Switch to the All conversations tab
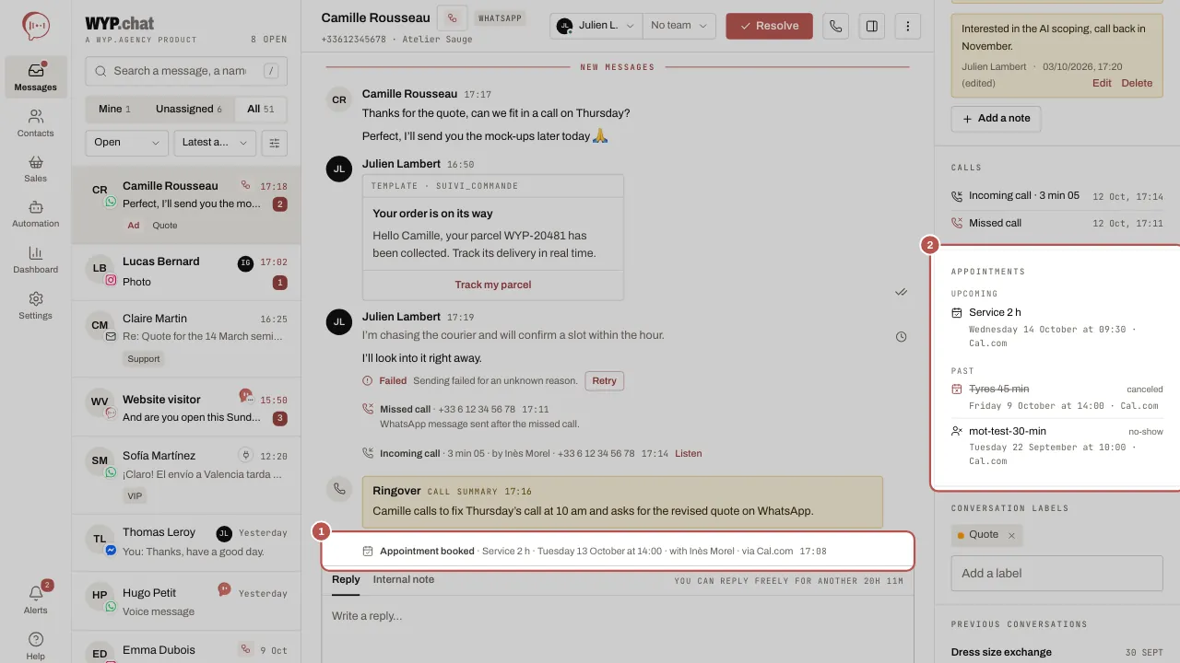This screenshot has height=663, width=1180. (260, 109)
